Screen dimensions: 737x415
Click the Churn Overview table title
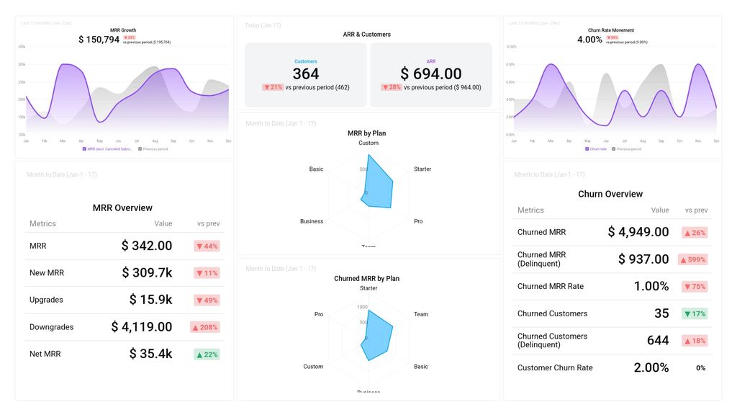point(610,194)
